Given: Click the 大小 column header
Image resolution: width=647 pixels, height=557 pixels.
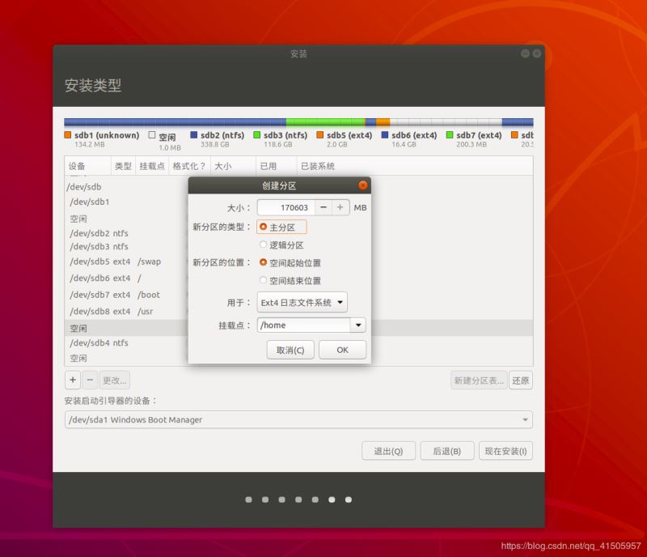Looking at the screenshot, I should pyautogui.click(x=222, y=166).
